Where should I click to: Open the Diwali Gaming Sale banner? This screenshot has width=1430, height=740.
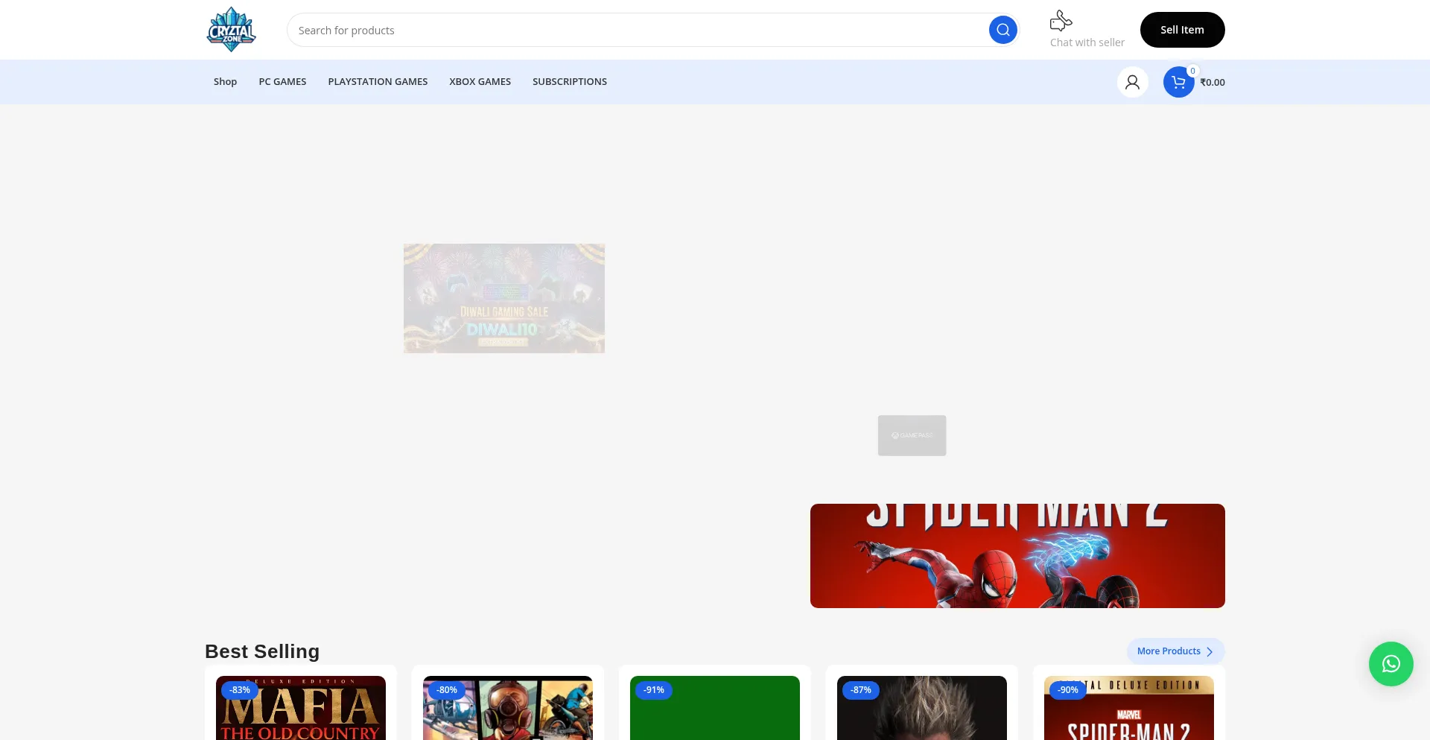coord(504,298)
